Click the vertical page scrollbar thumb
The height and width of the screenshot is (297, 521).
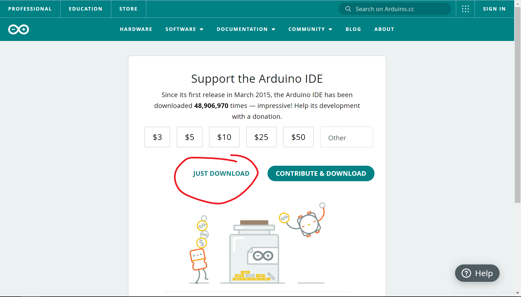[x=517, y=105]
